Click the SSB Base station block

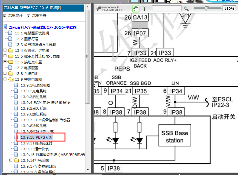click(175, 135)
